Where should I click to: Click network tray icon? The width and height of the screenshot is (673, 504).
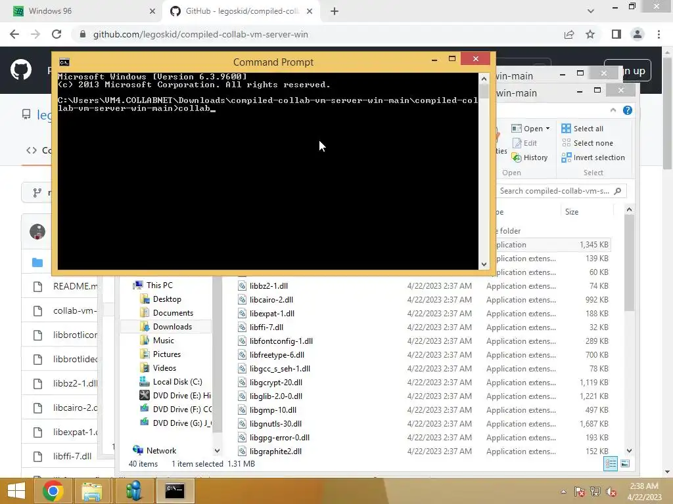[x=595, y=492]
